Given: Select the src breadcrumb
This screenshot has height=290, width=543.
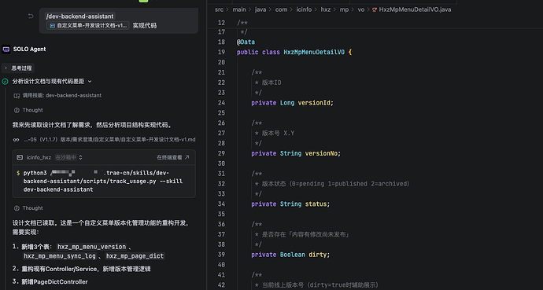Looking at the screenshot, I should coord(219,9).
